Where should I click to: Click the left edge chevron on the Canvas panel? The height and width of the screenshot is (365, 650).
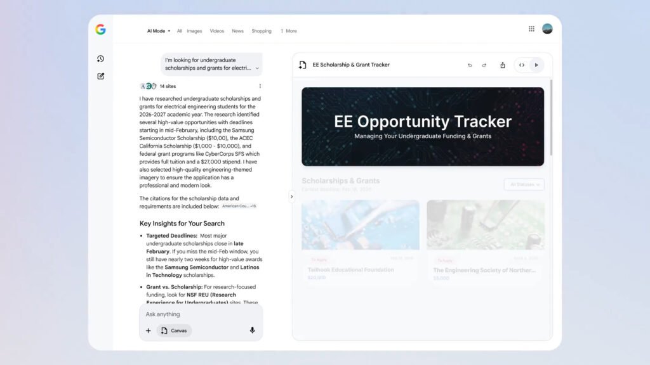tap(291, 196)
